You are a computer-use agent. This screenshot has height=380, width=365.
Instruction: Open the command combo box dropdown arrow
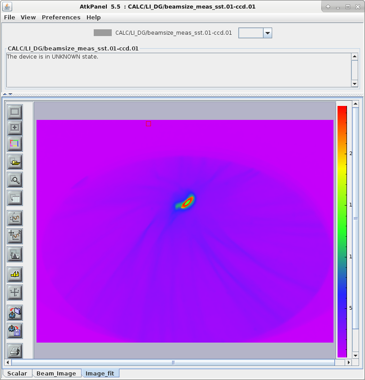point(267,33)
